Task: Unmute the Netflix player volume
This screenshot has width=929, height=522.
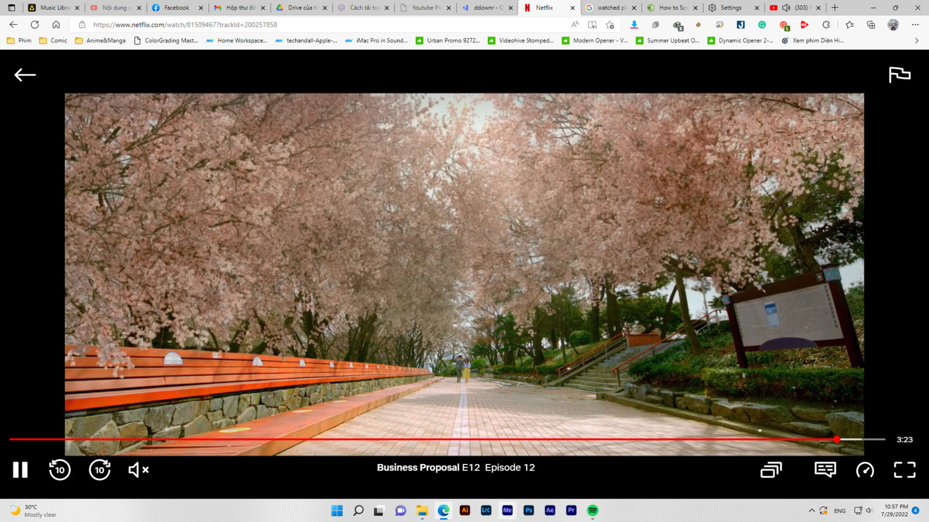Action: (138, 470)
